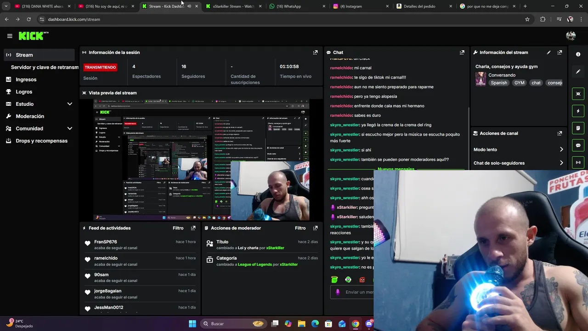Expand the Comunidad sidebar section

click(x=70, y=129)
